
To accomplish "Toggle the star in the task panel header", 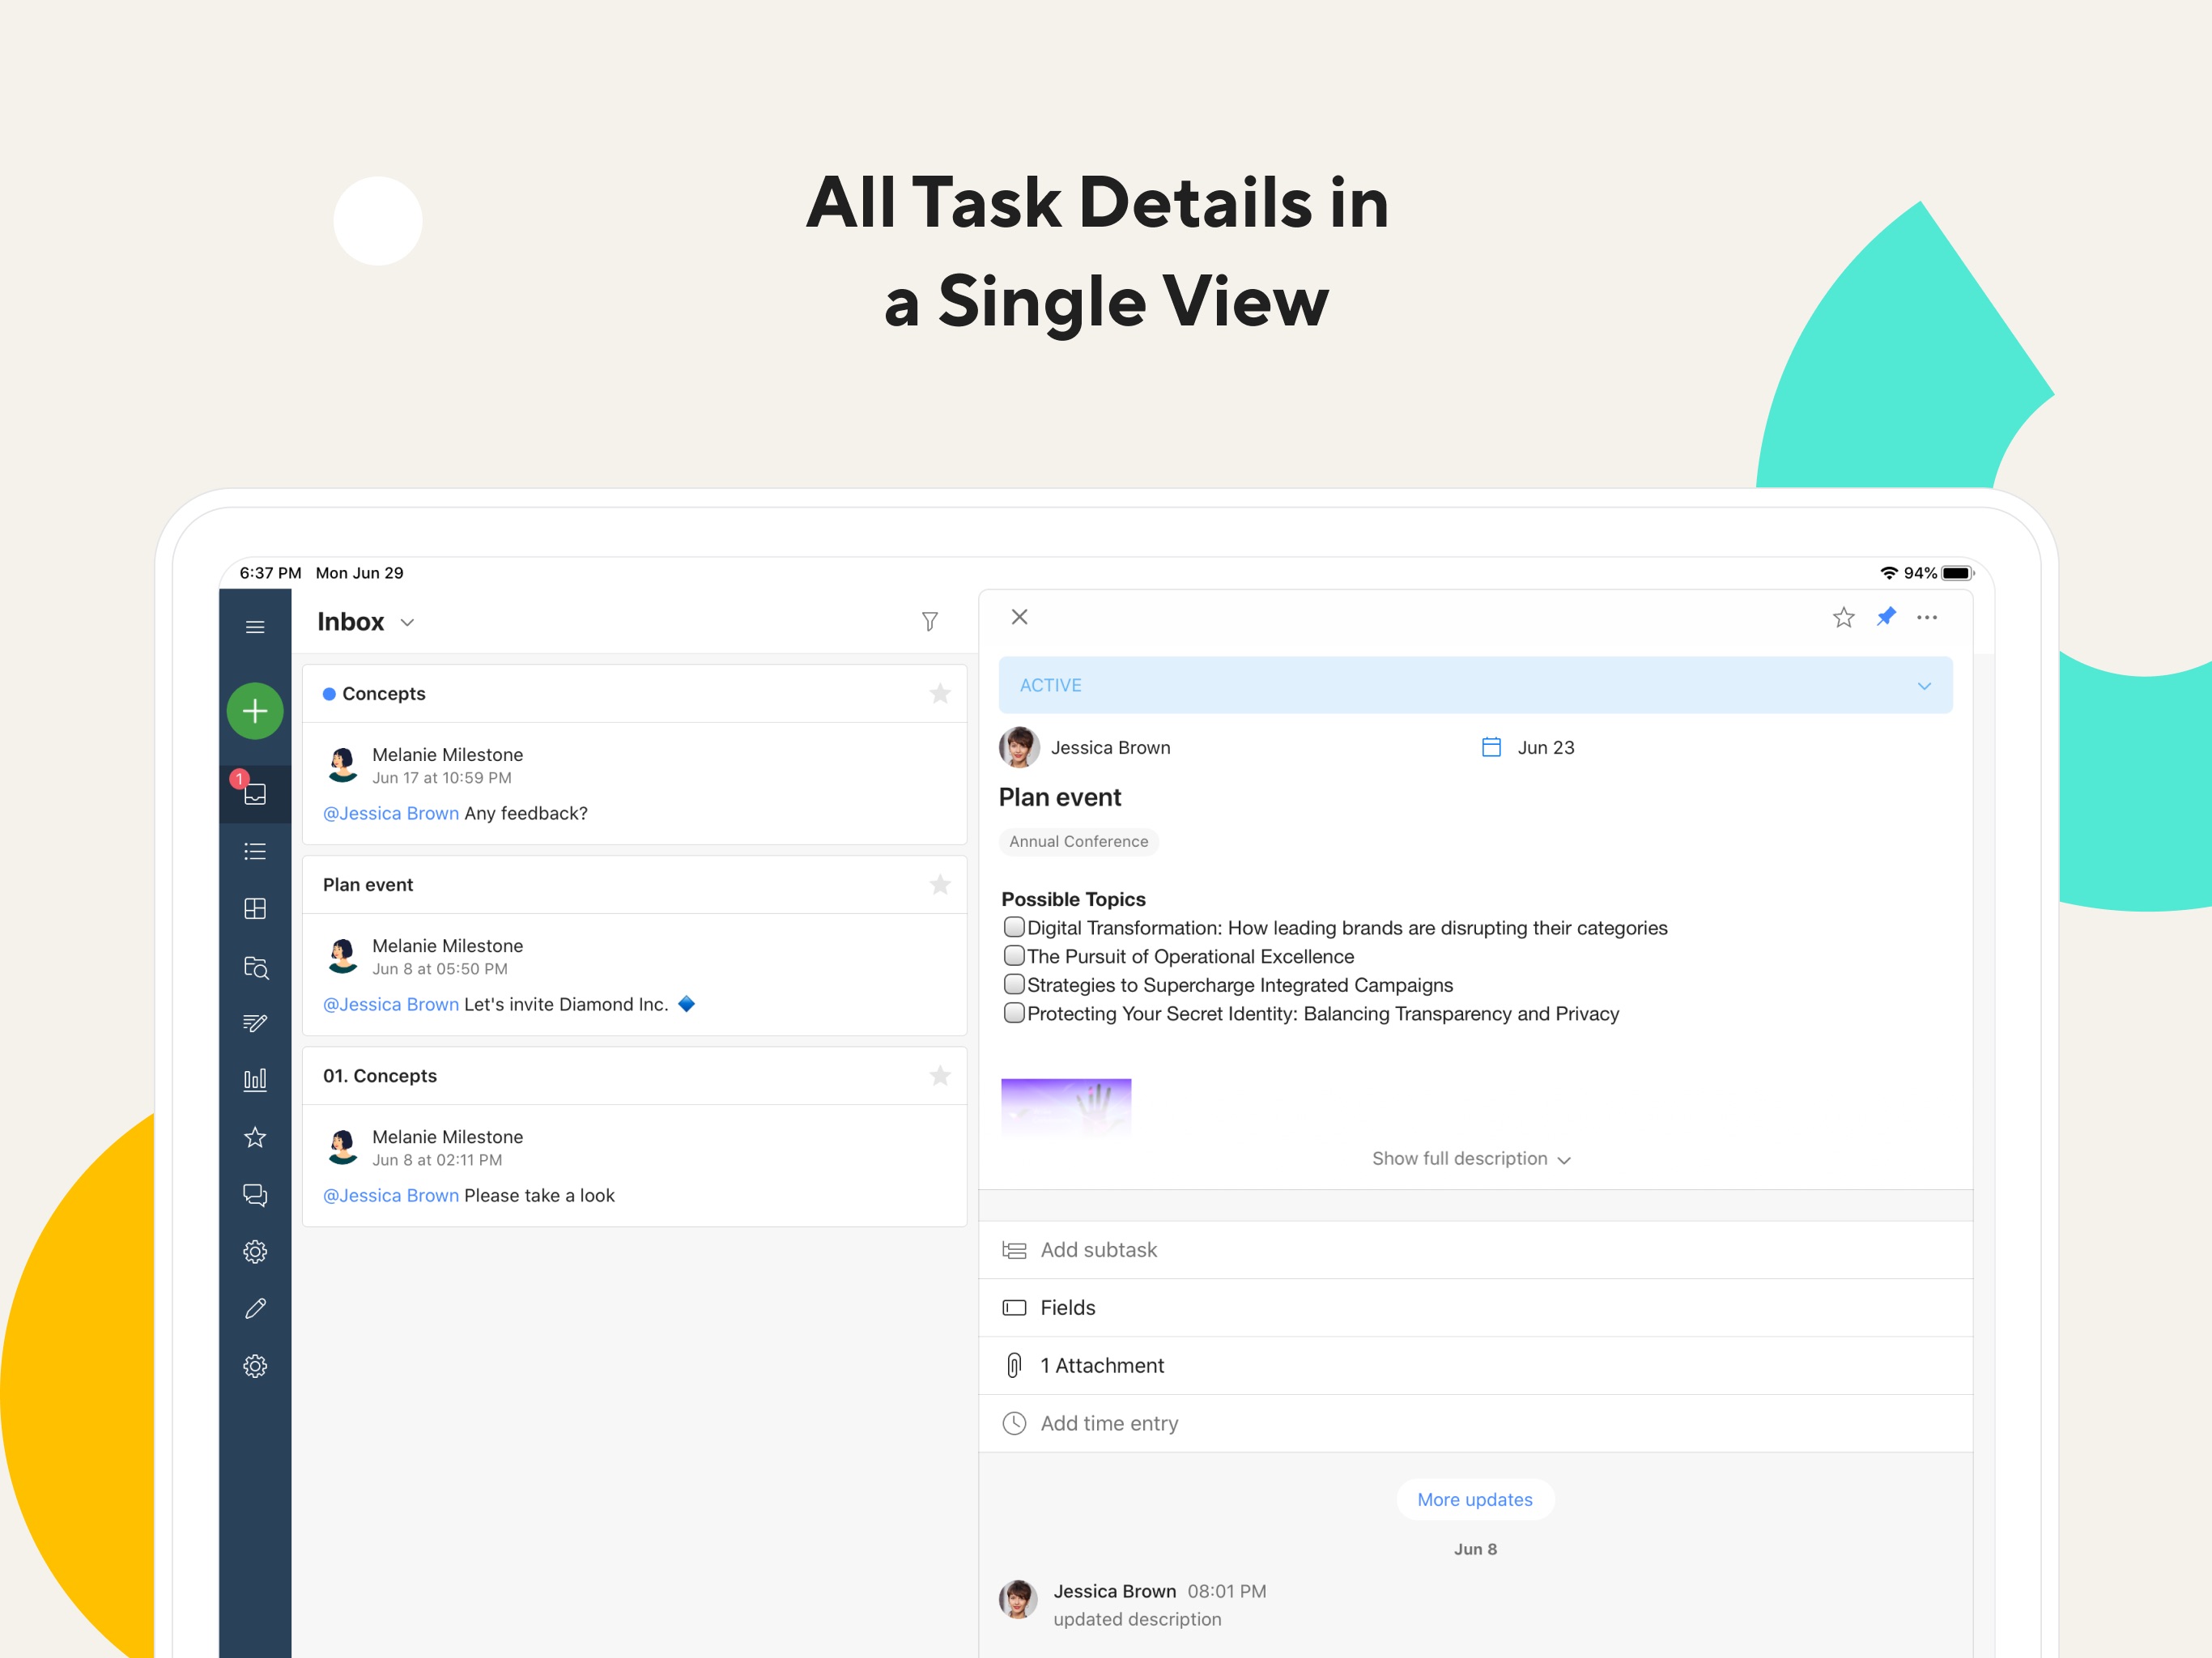I will point(1844,618).
